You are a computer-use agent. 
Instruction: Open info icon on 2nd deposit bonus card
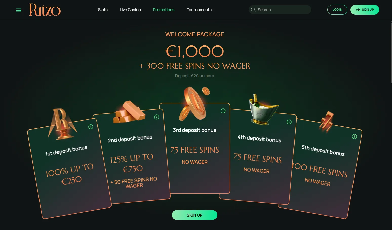(156, 117)
